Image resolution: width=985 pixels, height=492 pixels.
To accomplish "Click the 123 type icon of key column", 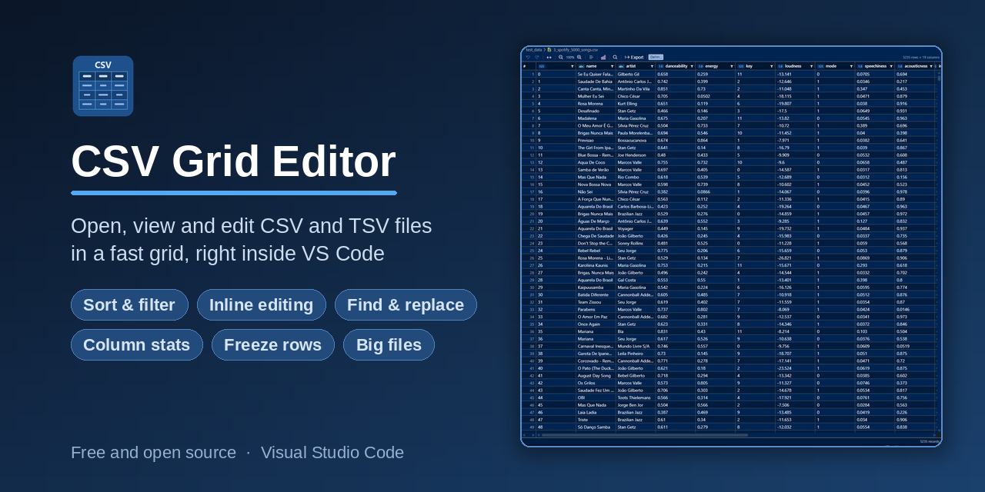I will click(741, 66).
